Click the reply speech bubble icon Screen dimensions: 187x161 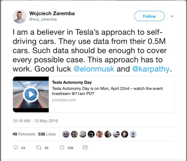pyautogui.click(x=16, y=148)
